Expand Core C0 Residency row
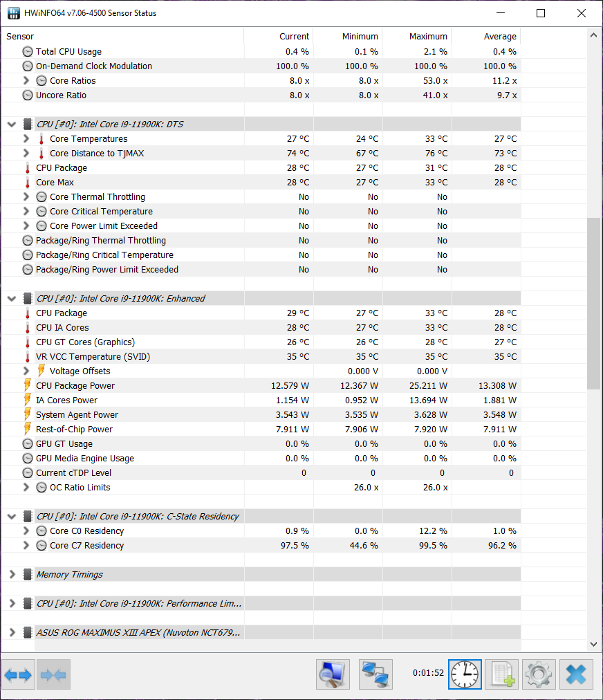 tap(26, 531)
